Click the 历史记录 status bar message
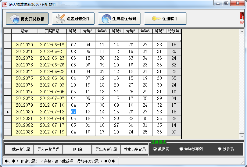This screenshot has height=167, width=247. point(60,161)
